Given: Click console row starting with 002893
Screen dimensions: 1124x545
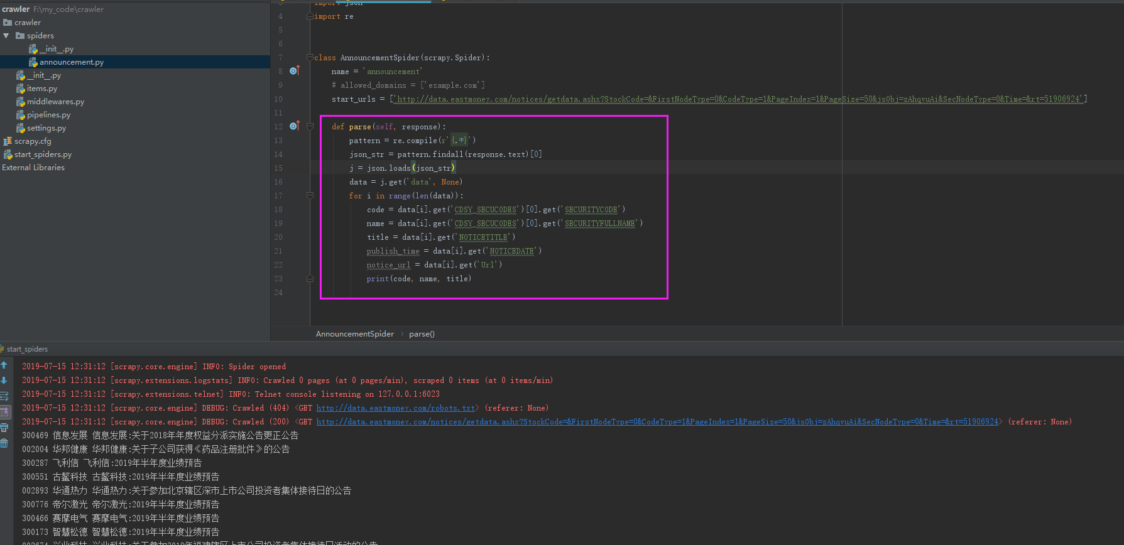Looking at the screenshot, I should click(x=187, y=491).
